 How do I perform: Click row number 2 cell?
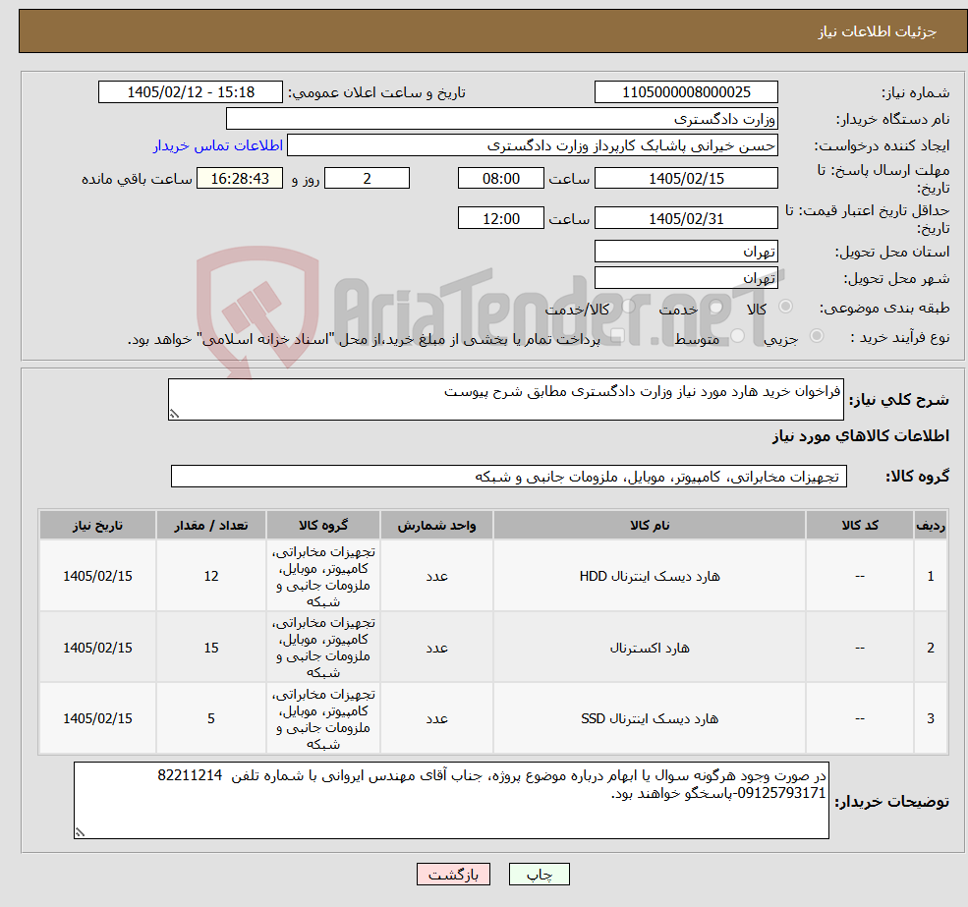click(931, 648)
